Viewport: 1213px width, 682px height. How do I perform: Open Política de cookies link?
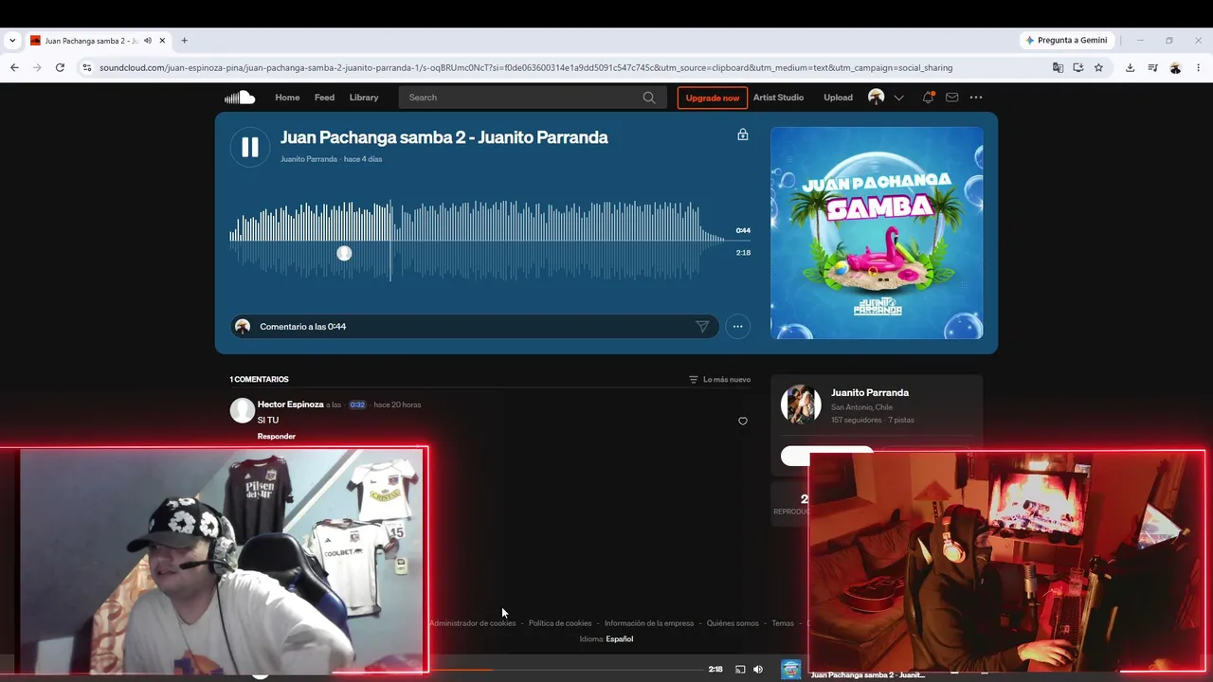coord(560,623)
